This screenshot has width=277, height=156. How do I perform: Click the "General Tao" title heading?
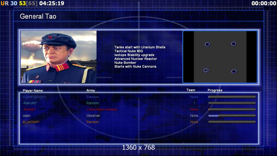tap(38, 16)
